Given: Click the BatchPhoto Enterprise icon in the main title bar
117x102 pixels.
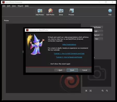Looking at the screenshot, I should 3,2.
